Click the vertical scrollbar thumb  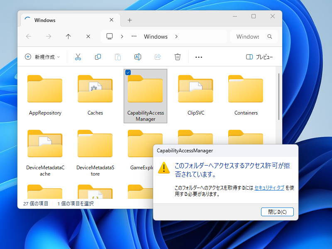point(279,97)
